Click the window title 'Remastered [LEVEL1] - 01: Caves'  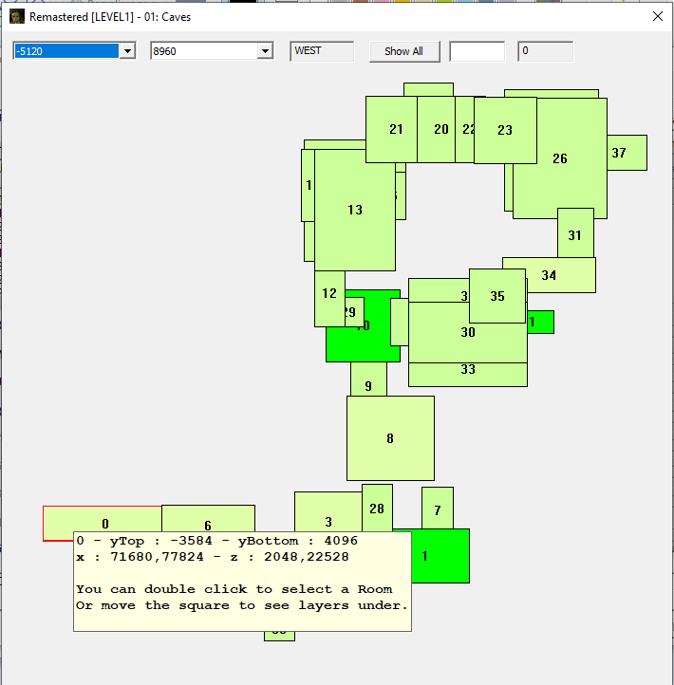click(110, 17)
